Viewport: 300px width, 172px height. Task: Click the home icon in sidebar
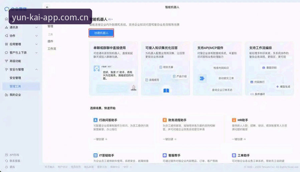(x=6, y=19)
